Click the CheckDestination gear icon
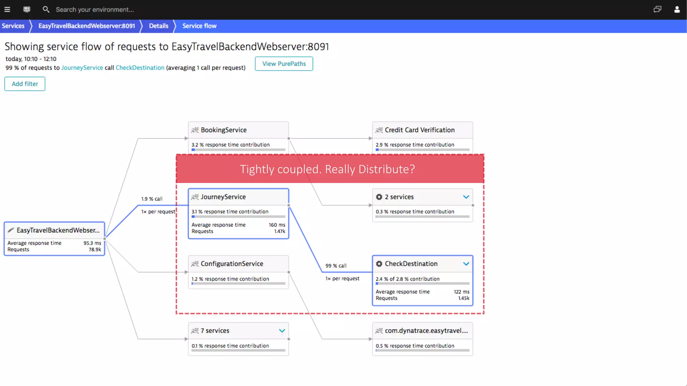 click(379, 264)
